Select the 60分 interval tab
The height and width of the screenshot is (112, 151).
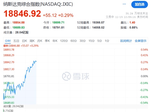point(74,41)
